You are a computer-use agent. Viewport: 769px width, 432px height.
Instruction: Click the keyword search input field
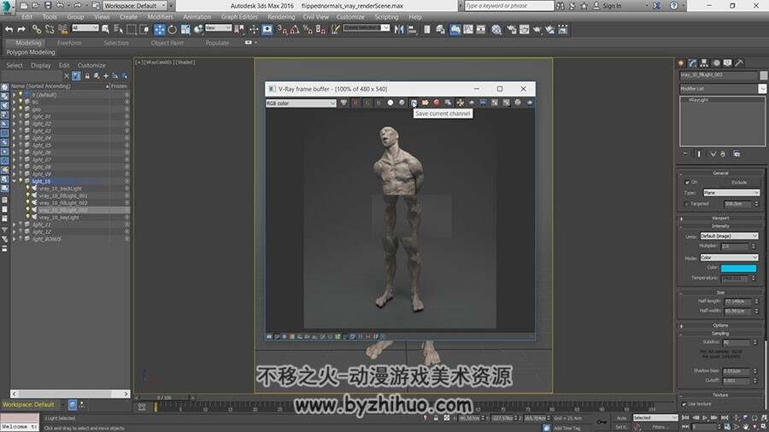[508, 6]
